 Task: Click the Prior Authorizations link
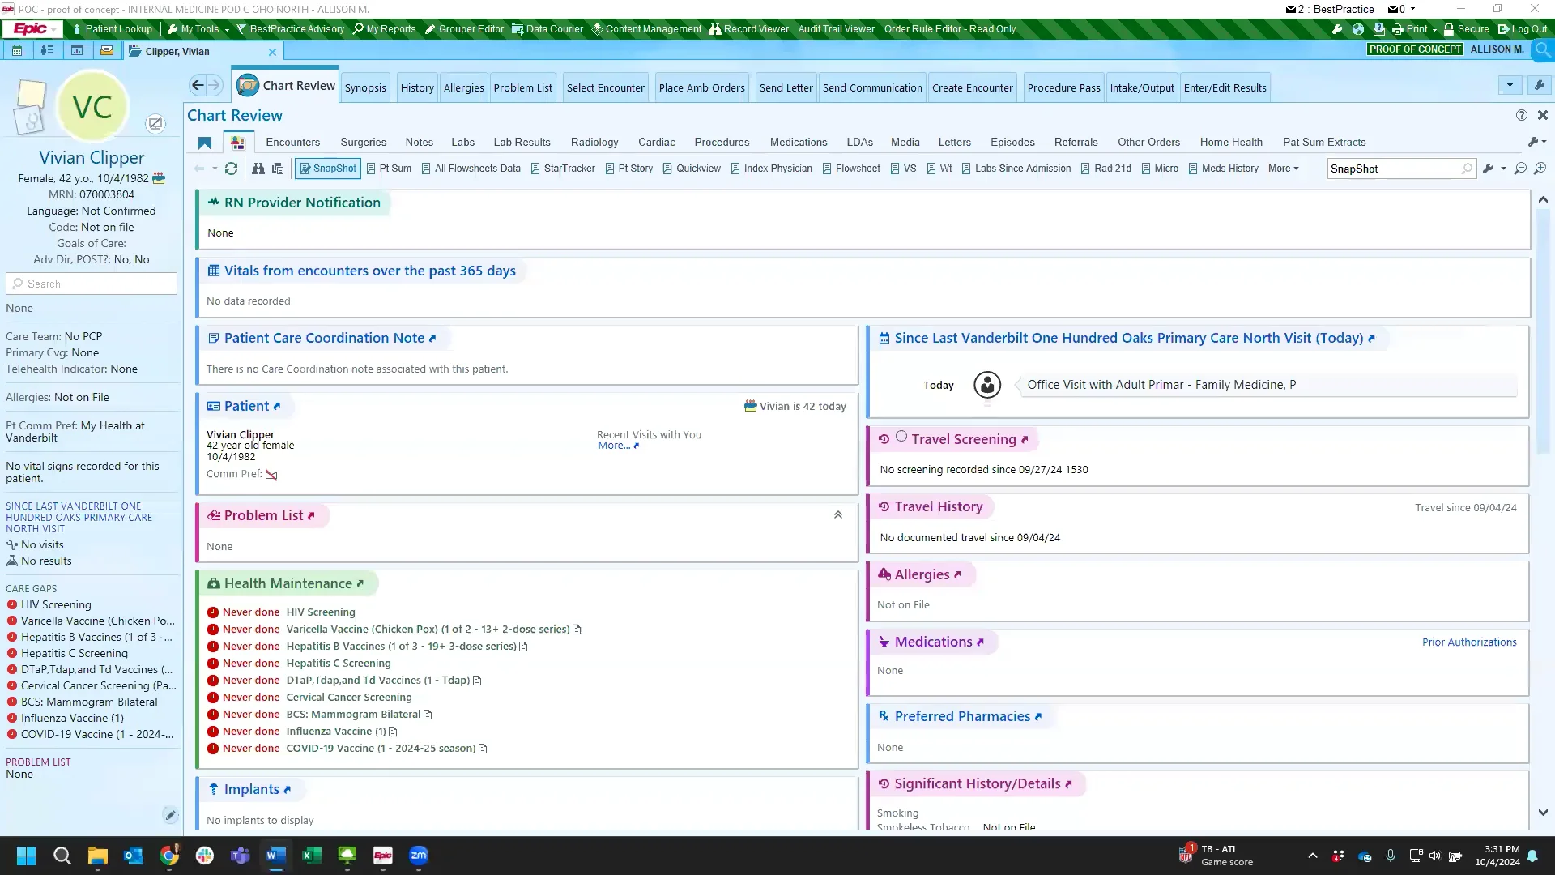(1469, 642)
